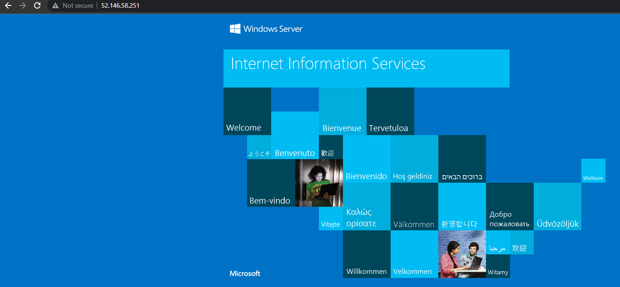Viewport: 620px width, 287px height.
Task: Click the Bem-vindo tile
Action: click(x=271, y=183)
